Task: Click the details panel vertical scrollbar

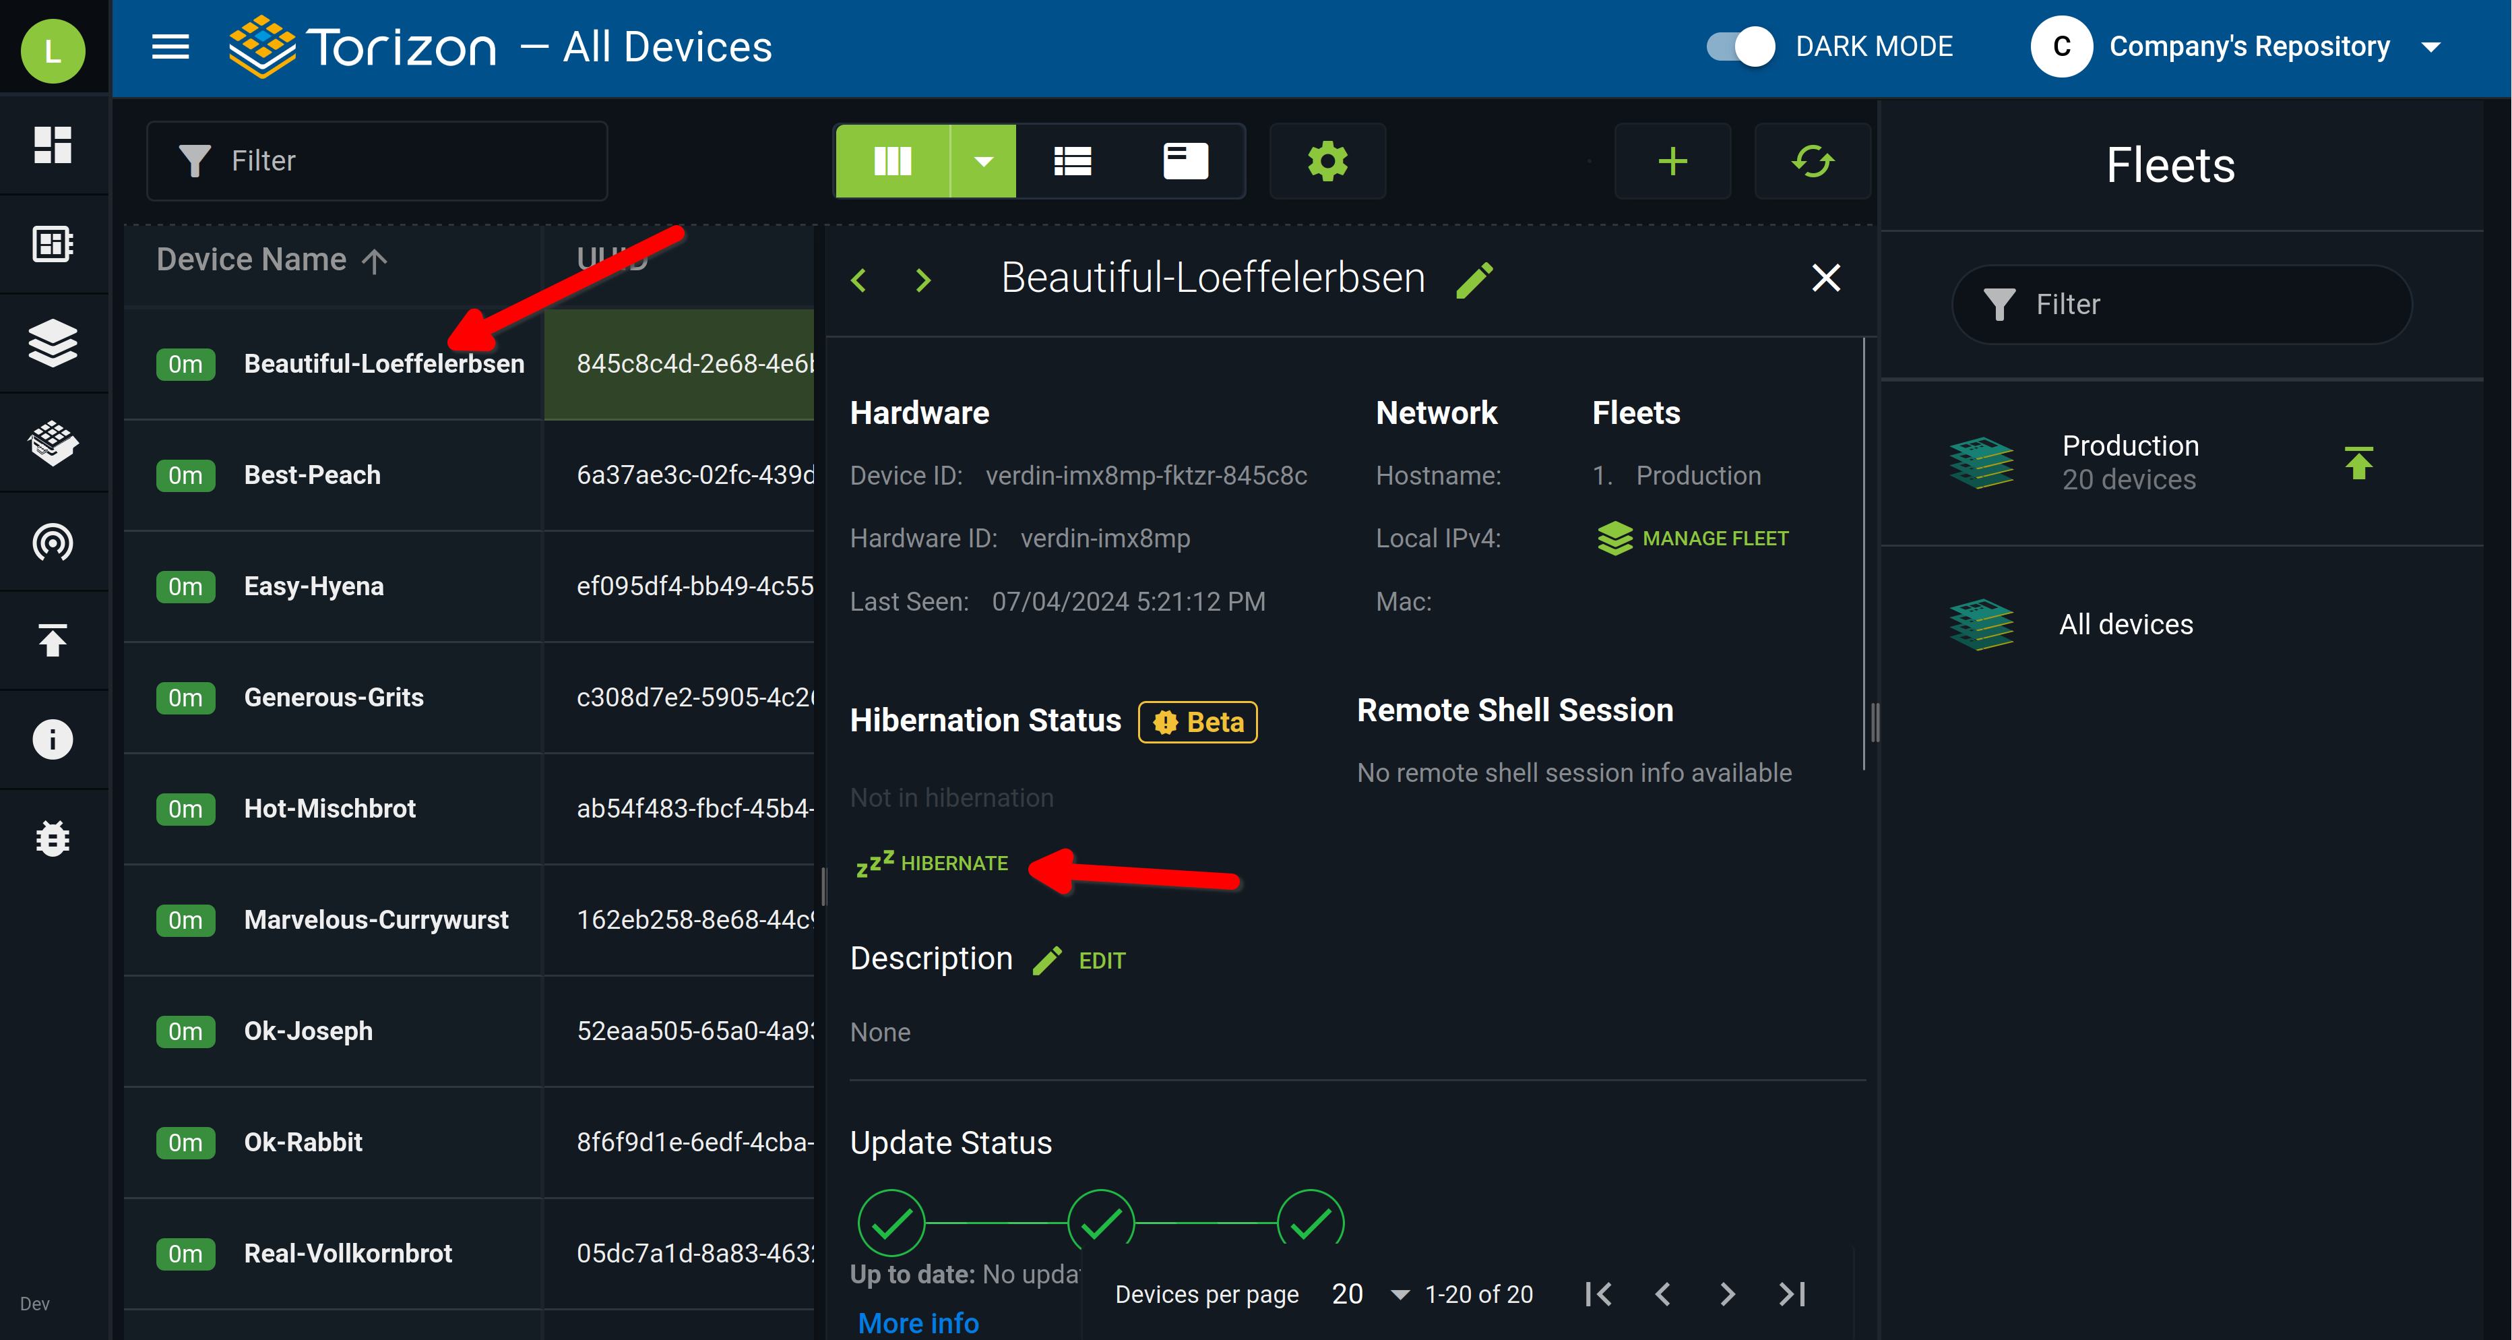Action: (x=1864, y=553)
